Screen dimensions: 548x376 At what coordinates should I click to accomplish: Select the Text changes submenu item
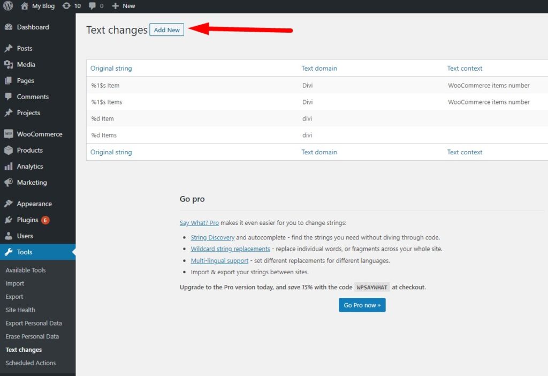[24, 350]
